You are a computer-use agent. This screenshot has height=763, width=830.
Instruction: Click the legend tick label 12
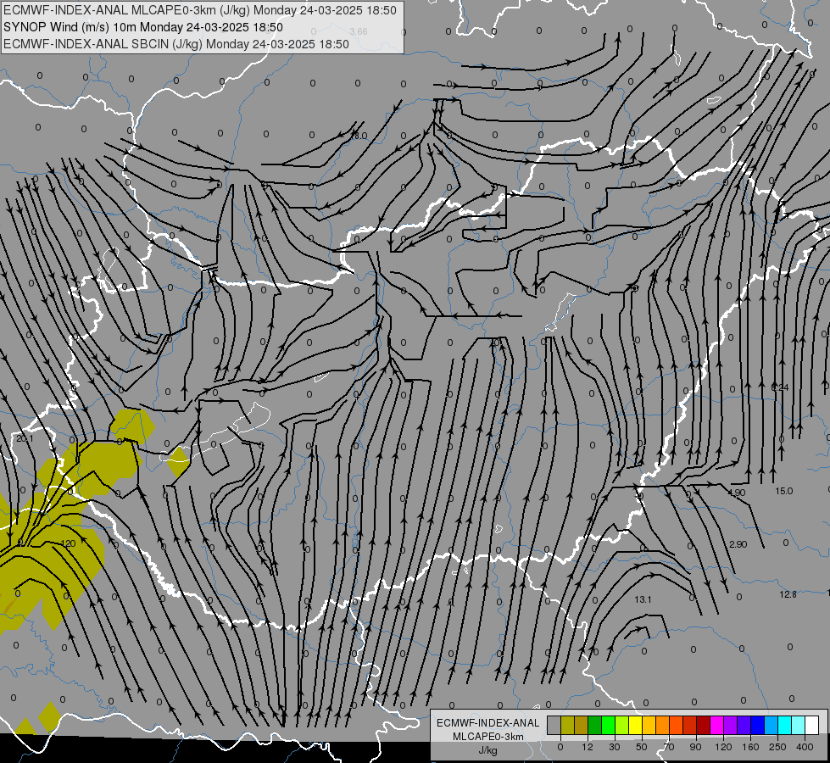(588, 747)
